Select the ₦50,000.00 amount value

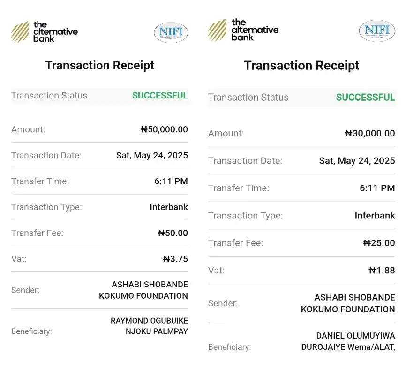(164, 129)
